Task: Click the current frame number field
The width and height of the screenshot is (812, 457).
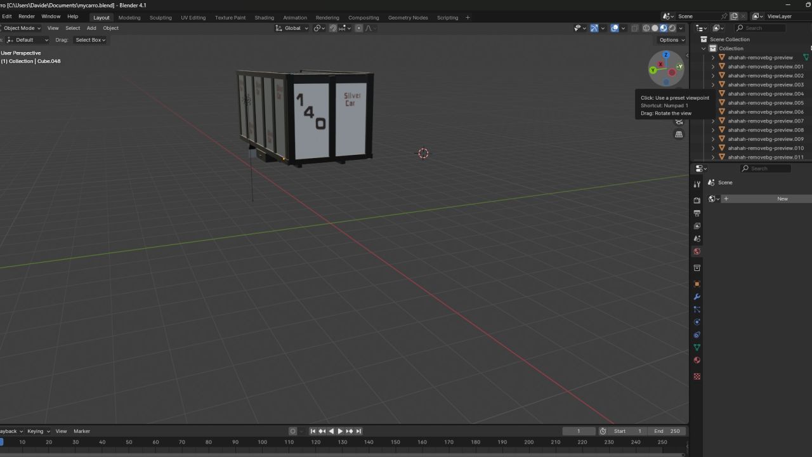Action: click(x=579, y=431)
